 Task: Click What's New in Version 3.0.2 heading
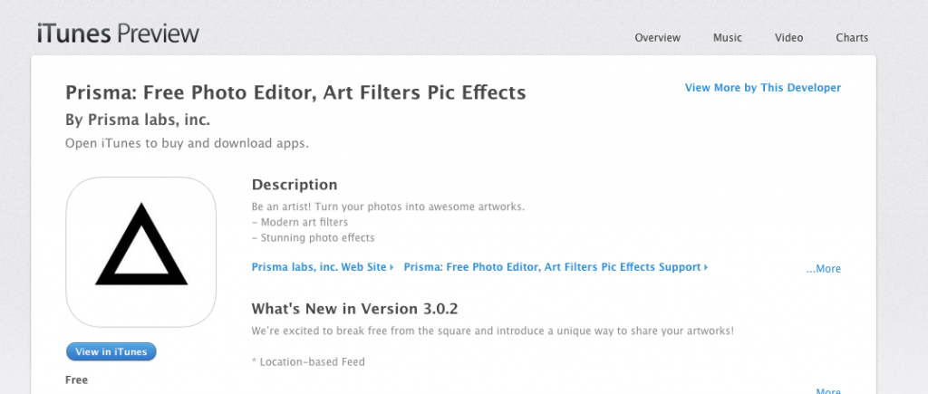coord(354,309)
